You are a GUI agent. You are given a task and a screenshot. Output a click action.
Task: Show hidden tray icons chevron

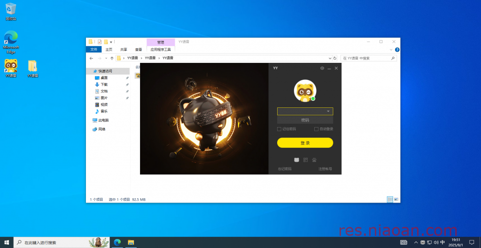(416, 242)
